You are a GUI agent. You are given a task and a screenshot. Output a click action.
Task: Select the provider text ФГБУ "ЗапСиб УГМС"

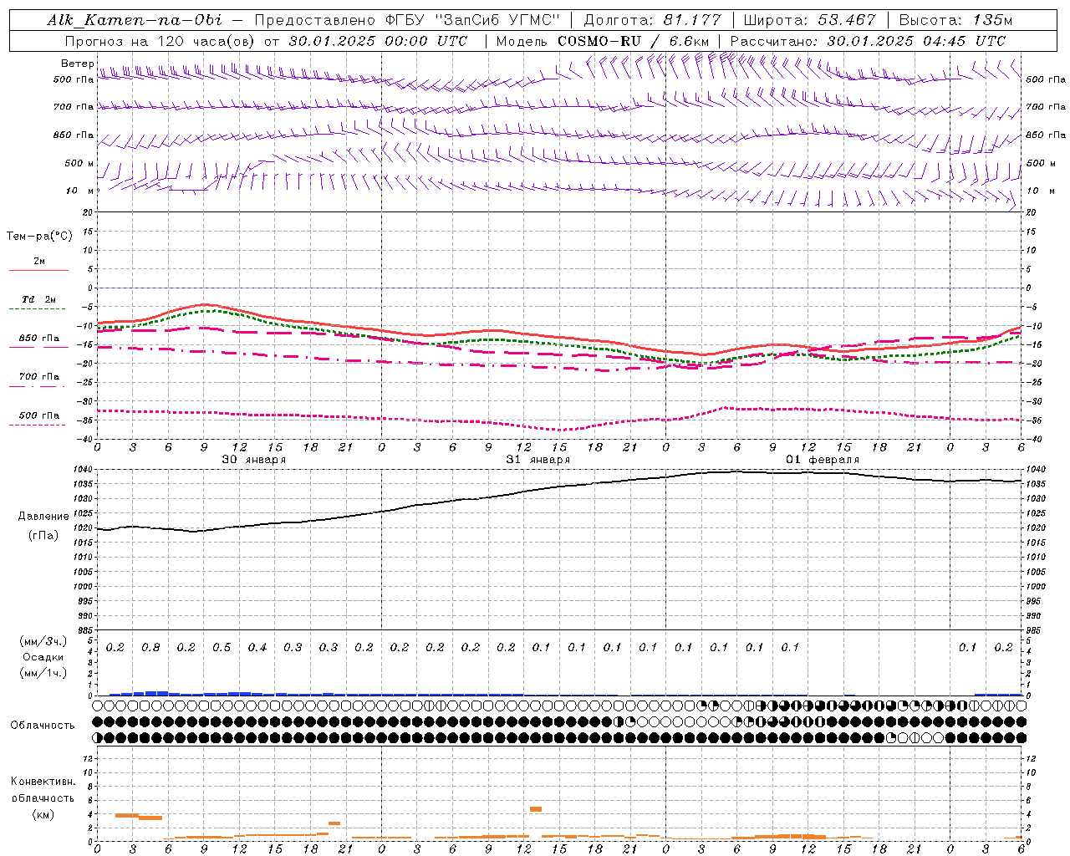coord(473,20)
